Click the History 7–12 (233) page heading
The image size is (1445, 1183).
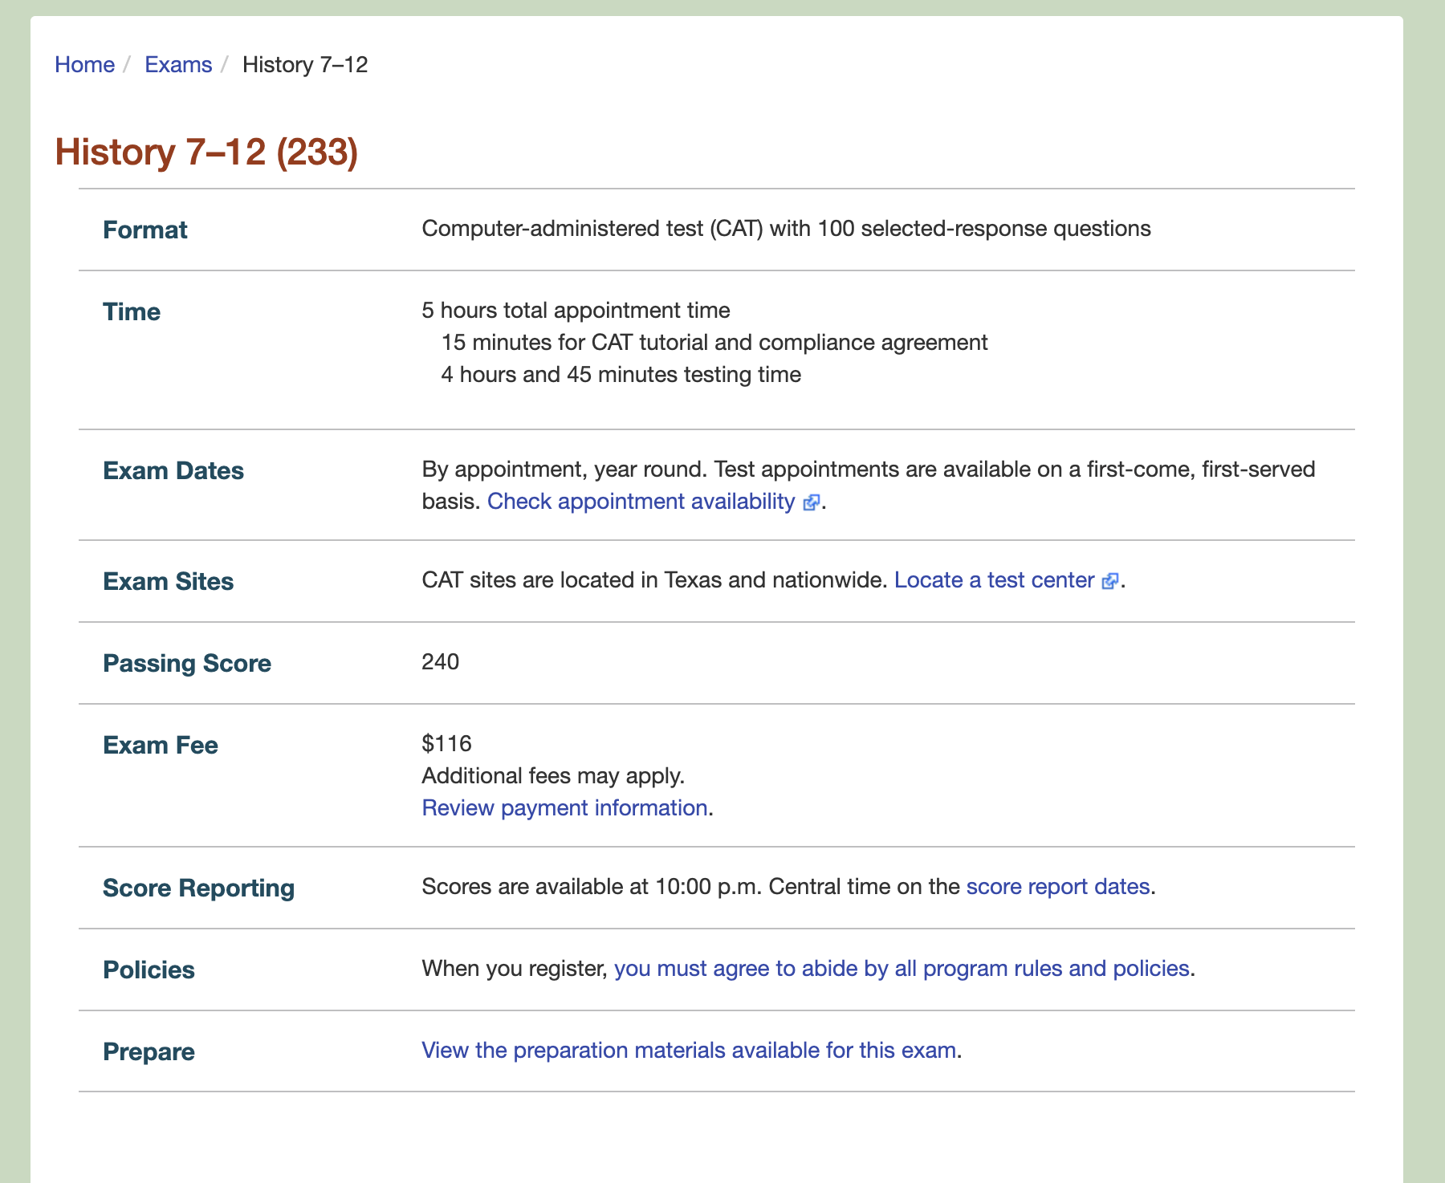(206, 152)
